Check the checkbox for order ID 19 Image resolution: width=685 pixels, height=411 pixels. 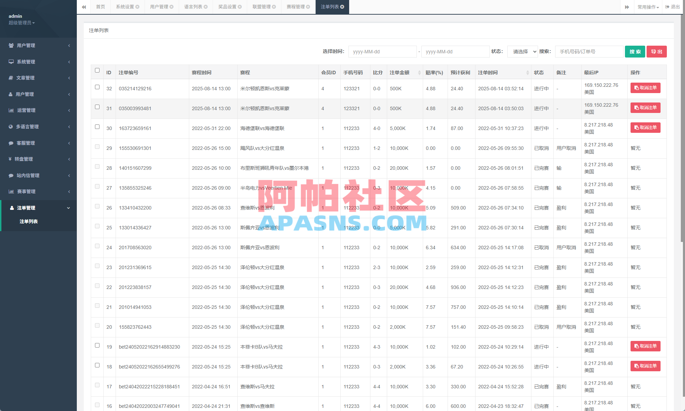(97, 345)
